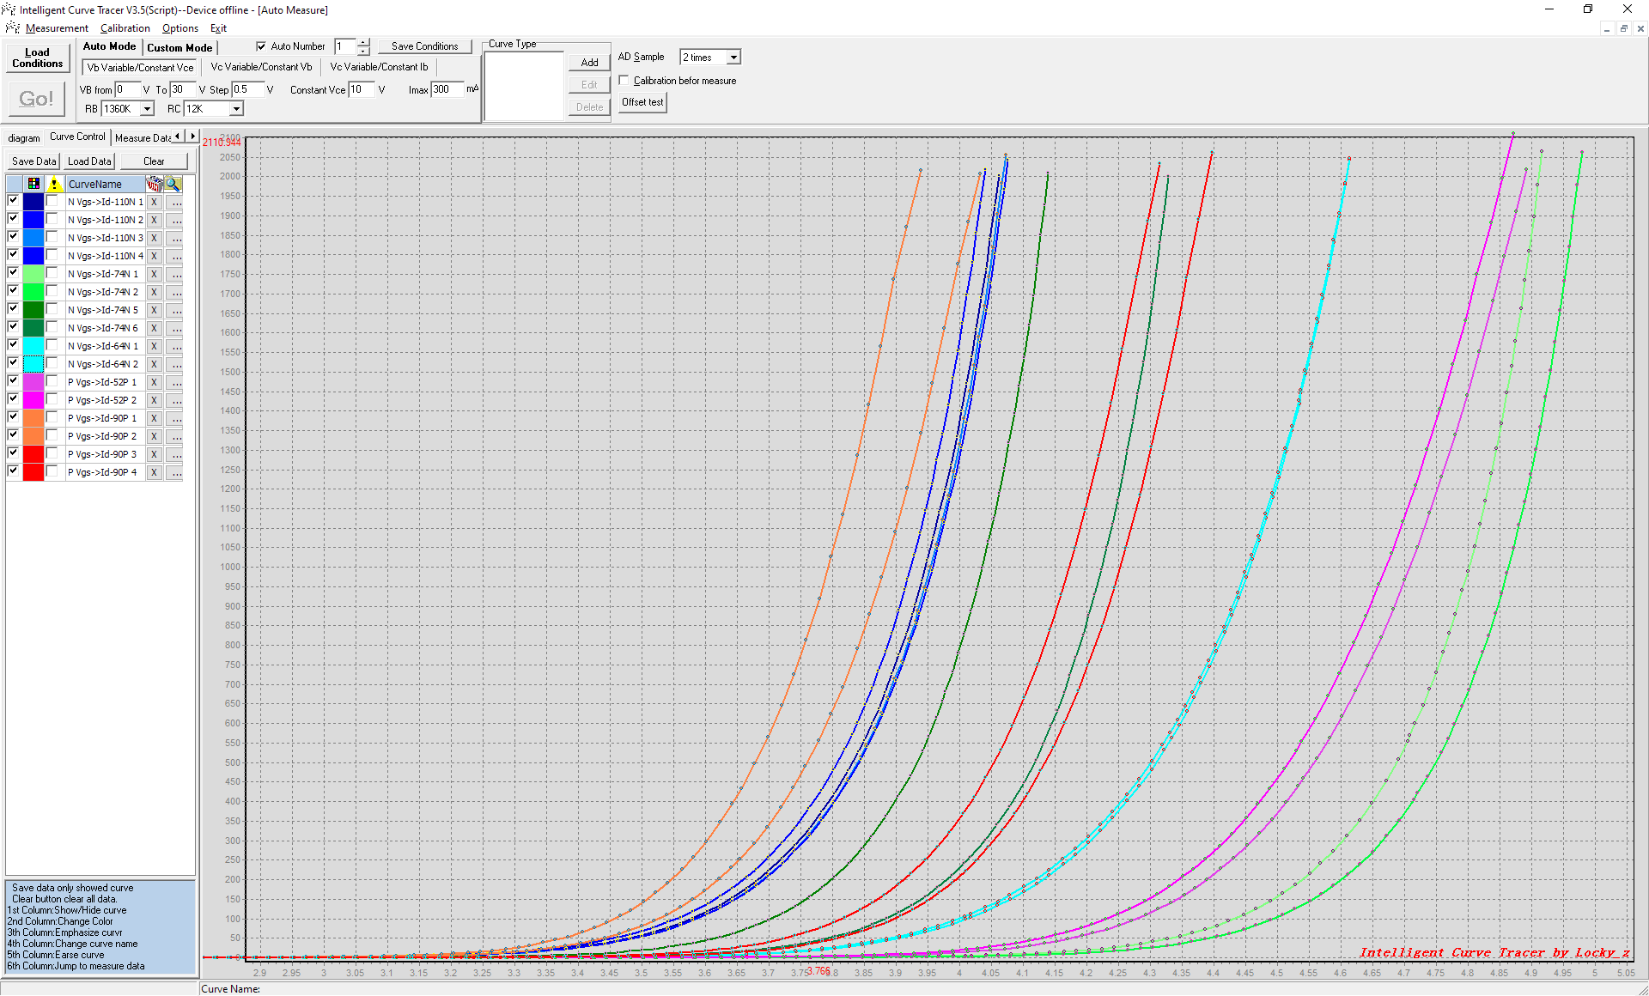This screenshot has width=1649, height=996.
Task: Click the erase-curve trash column header icon
Action: [x=155, y=184]
